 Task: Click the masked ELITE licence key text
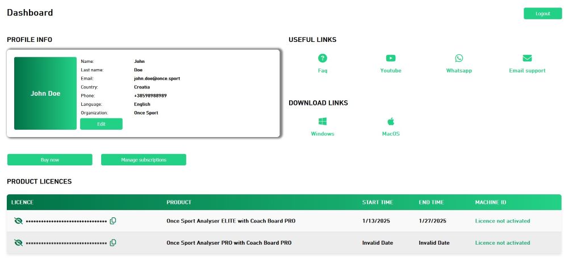[66, 221]
